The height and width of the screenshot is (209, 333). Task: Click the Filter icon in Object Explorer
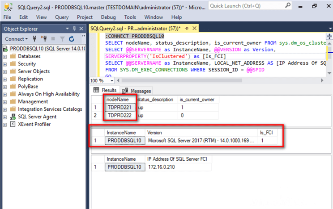pos(63,39)
